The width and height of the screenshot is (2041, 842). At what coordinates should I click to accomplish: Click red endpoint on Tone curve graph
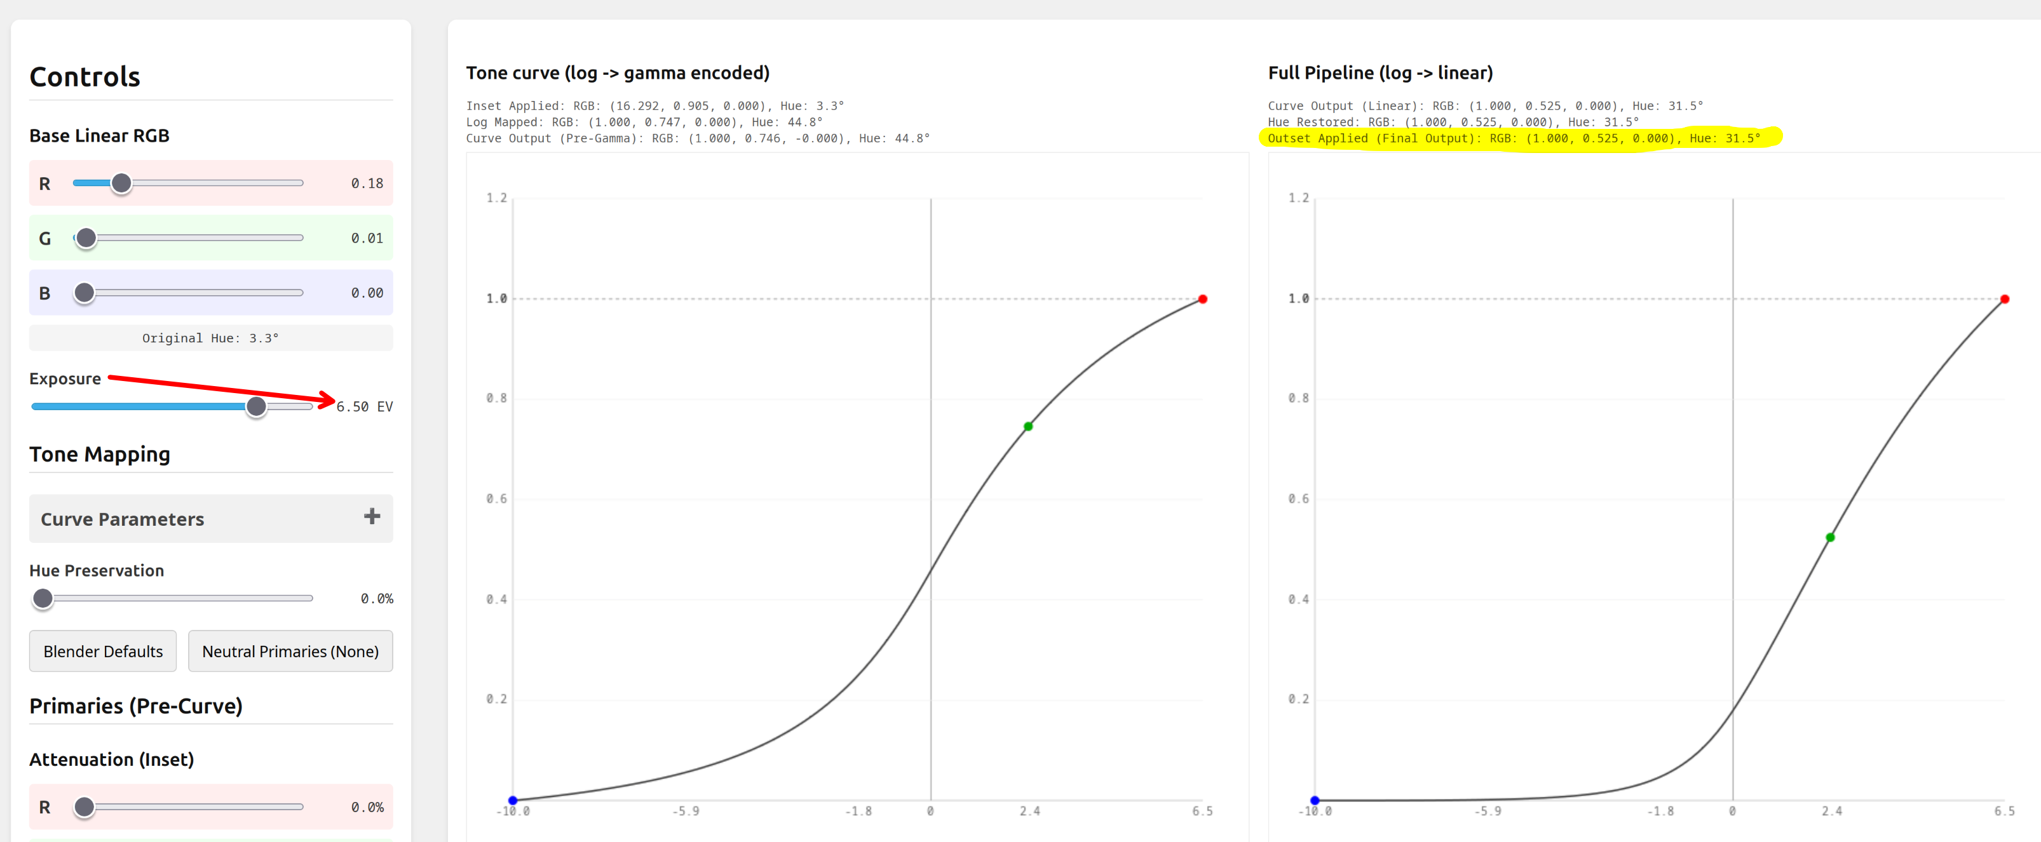click(1203, 300)
